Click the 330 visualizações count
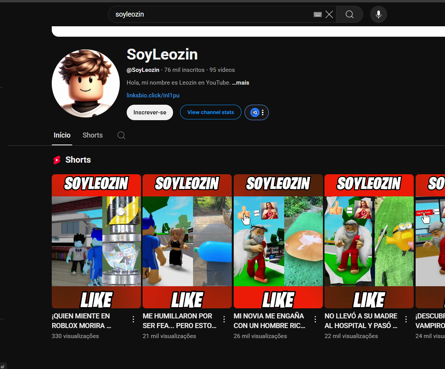This screenshot has width=445, height=369. coord(75,336)
